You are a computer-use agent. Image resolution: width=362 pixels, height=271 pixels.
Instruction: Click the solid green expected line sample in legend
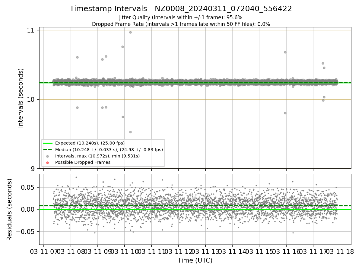tap(48, 143)
